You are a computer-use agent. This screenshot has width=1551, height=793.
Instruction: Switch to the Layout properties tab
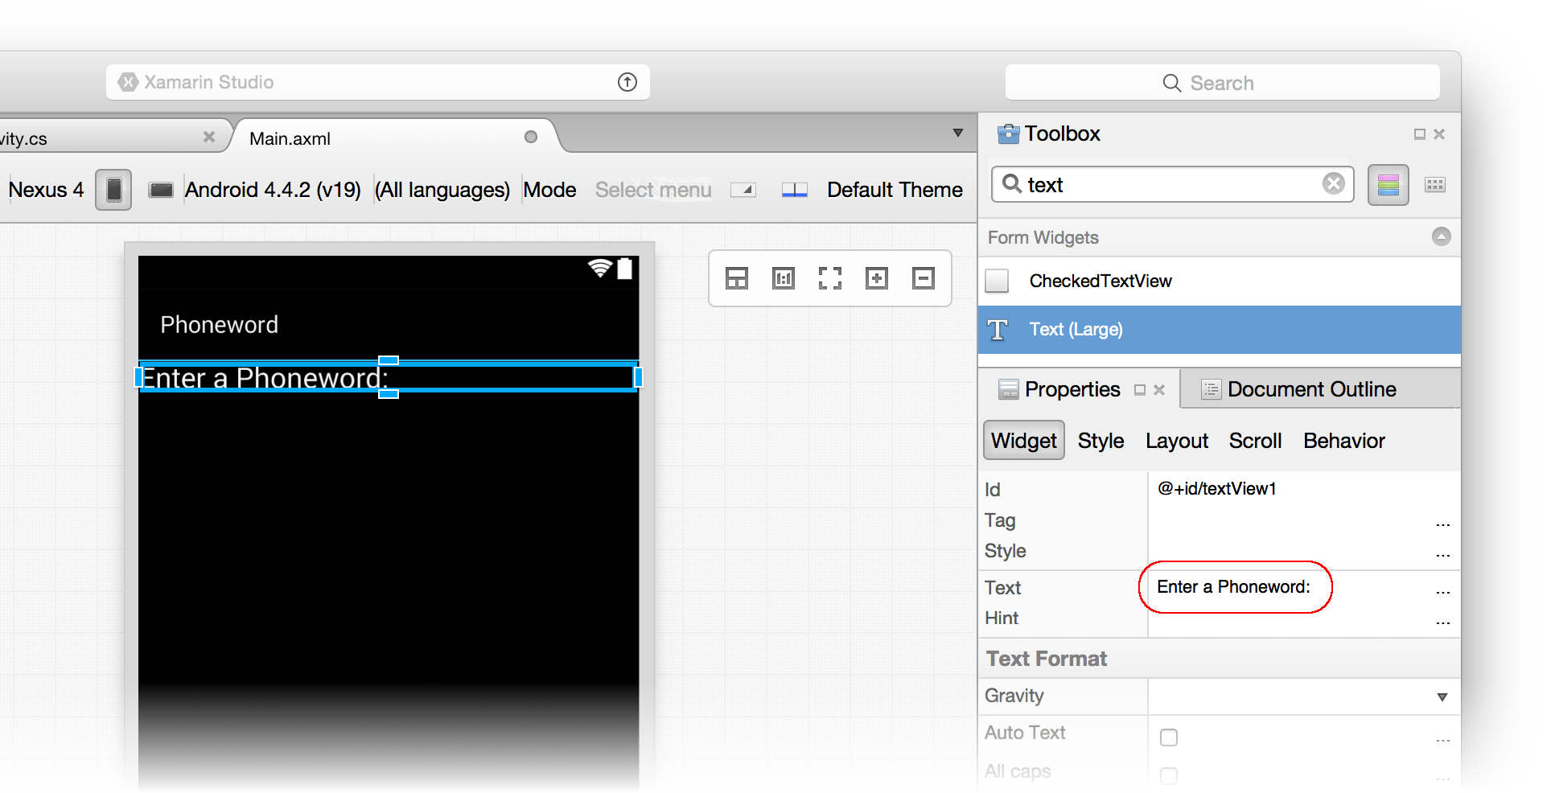1176,441
